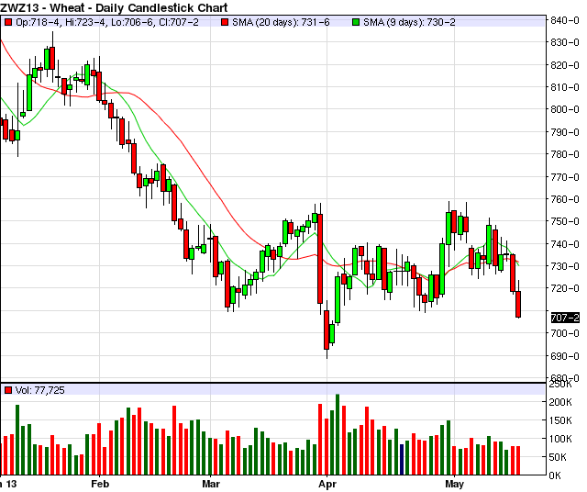This screenshot has height=492, width=587.
Task: Click the 800-0 price axis label
Action: (x=565, y=109)
